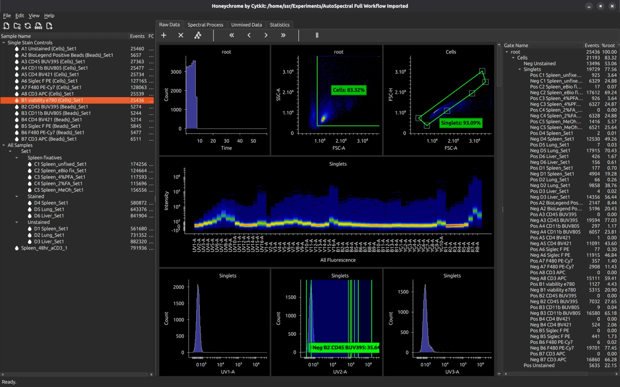Remove plot using the X toolbar icon
The height and width of the screenshot is (387, 620).
(181, 35)
